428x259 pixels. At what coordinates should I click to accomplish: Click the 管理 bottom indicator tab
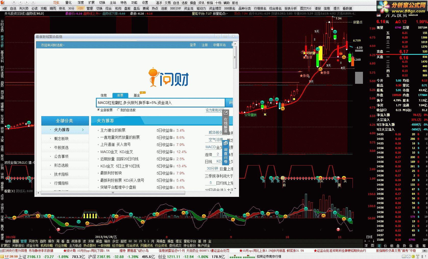pos(24,241)
